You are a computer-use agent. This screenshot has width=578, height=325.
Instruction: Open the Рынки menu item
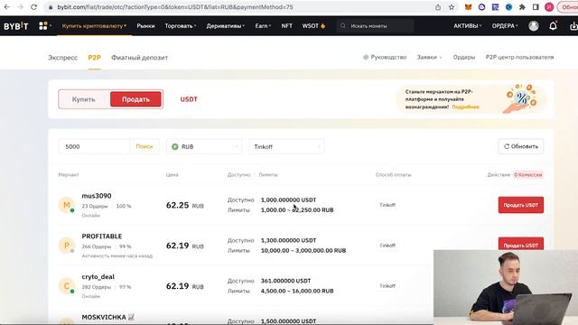pyautogui.click(x=145, y=26)
